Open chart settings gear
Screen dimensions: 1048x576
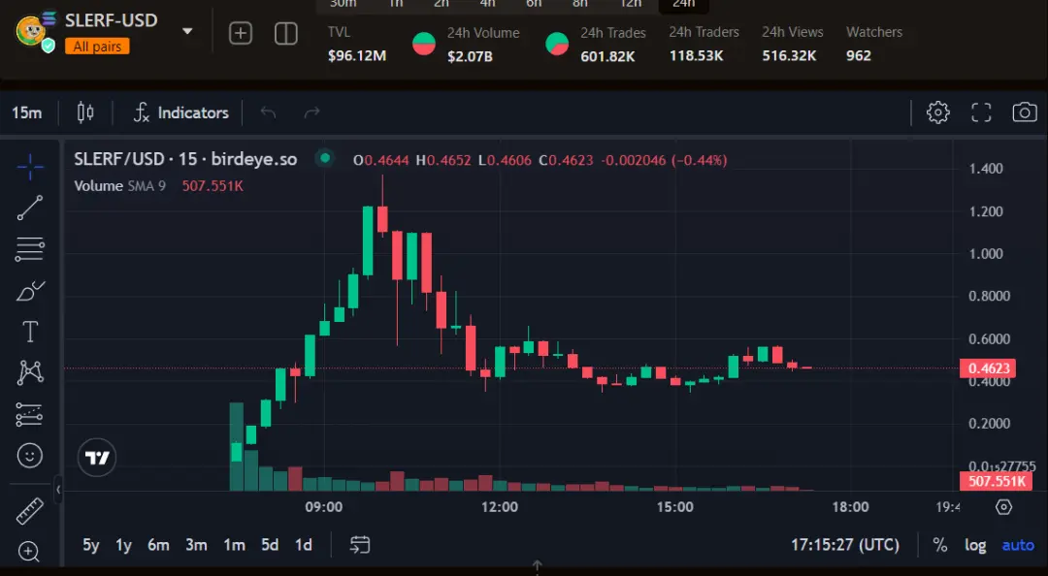[937, 112]
